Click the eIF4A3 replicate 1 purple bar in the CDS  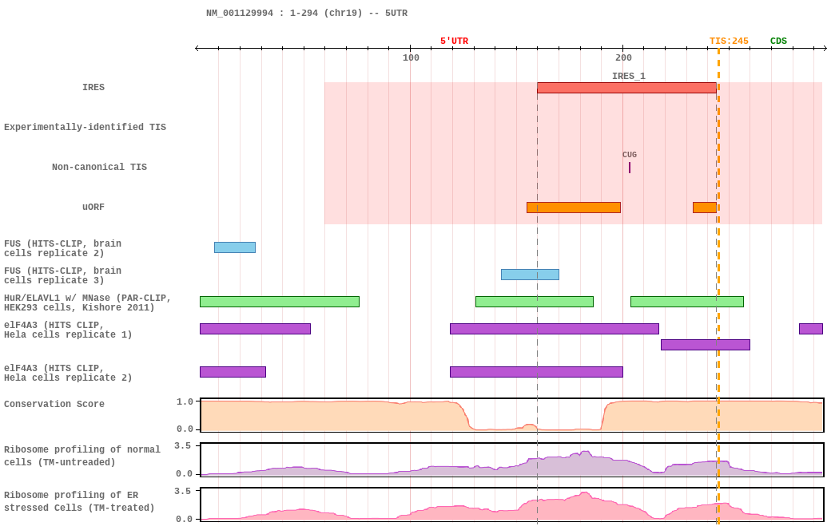tap(811, 329)
